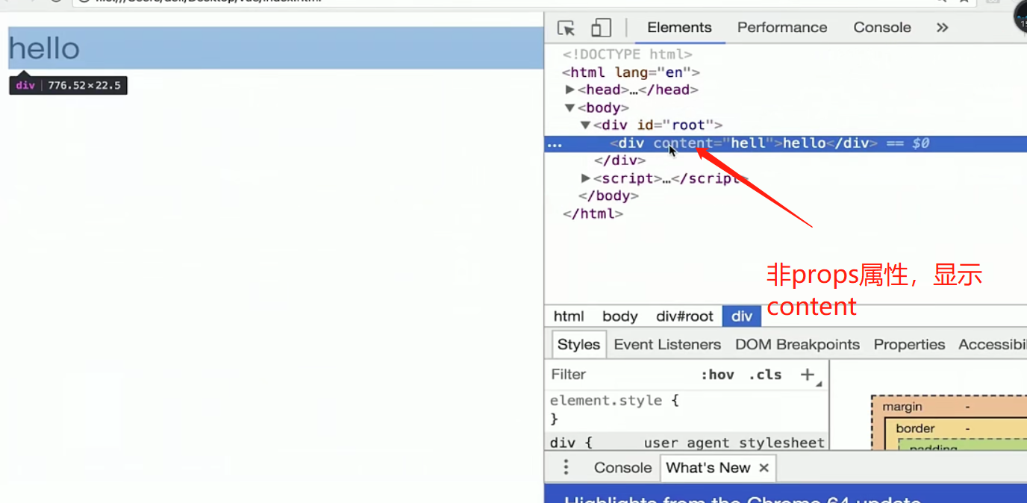The width and height of the screenshot is (1027, 503).
Task: Open the DOM Breakpoints subtab
Action: tap(797, 345)
